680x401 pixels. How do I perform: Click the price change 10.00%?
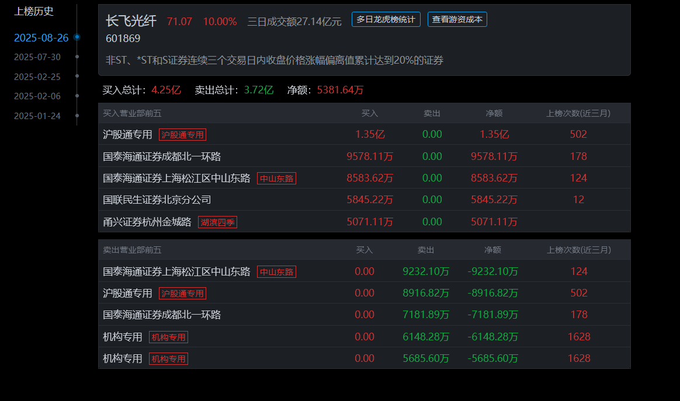point(220,22)
